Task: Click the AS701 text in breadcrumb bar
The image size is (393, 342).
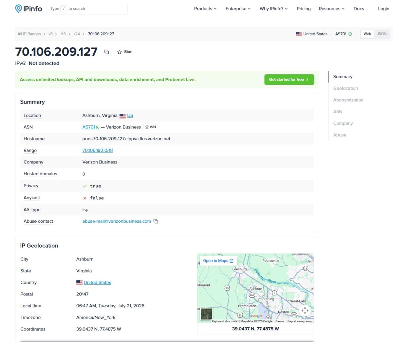Action: (341, 34)
